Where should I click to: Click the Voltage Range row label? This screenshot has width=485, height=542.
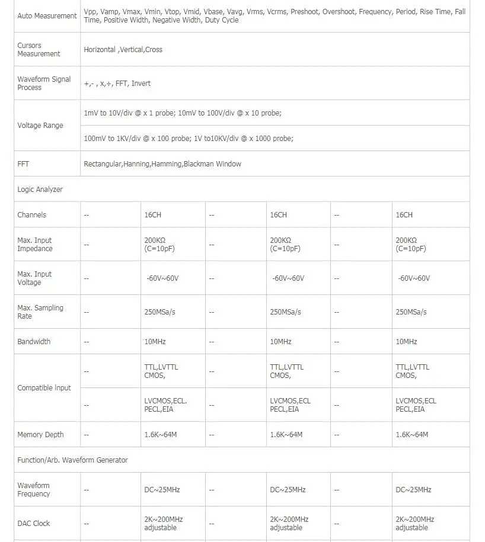40,126
